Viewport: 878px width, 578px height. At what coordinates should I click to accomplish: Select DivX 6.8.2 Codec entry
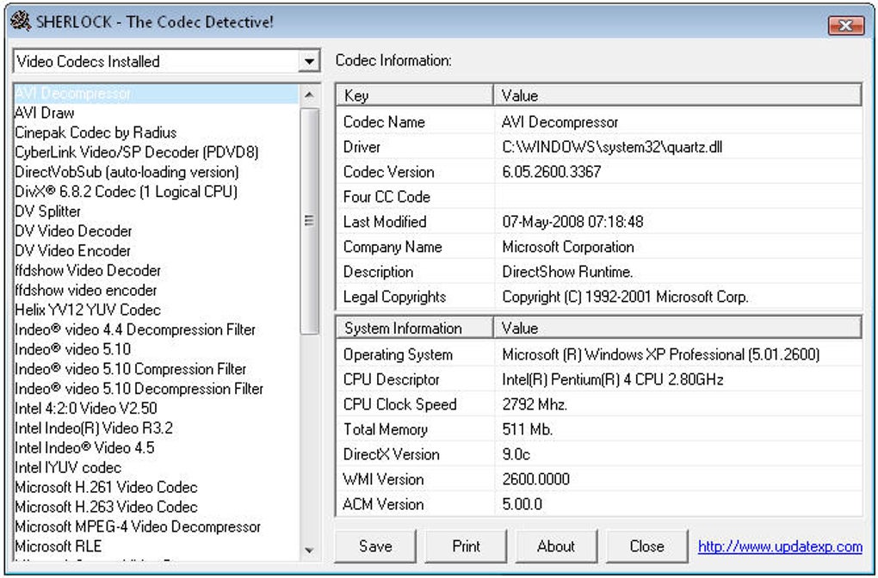click(x=126, y=191)
